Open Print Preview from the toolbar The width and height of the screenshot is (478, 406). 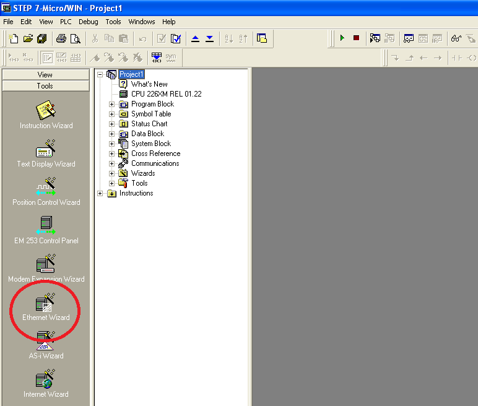click(75, 39)
